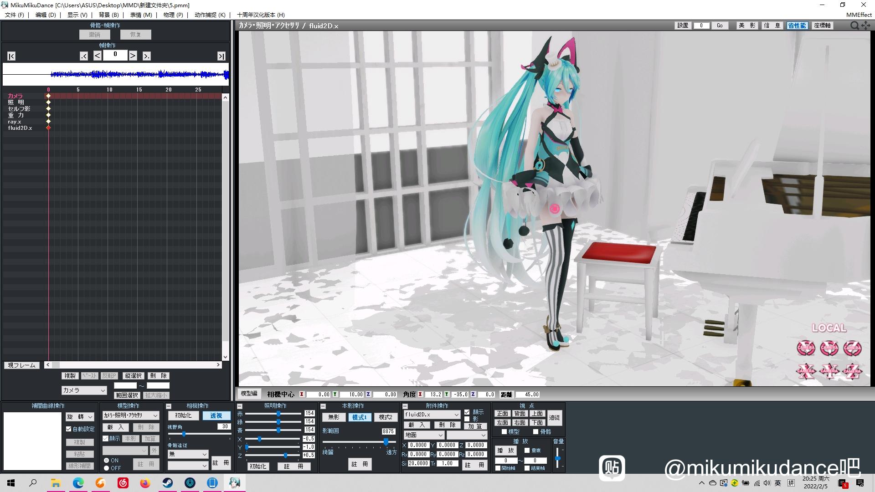Collapse the 相機操作 camera panel

tap(169, 406)
